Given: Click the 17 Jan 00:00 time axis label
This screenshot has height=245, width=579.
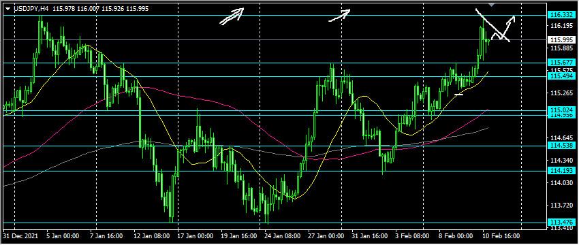Looking at the screenshot, I should 196,235.
